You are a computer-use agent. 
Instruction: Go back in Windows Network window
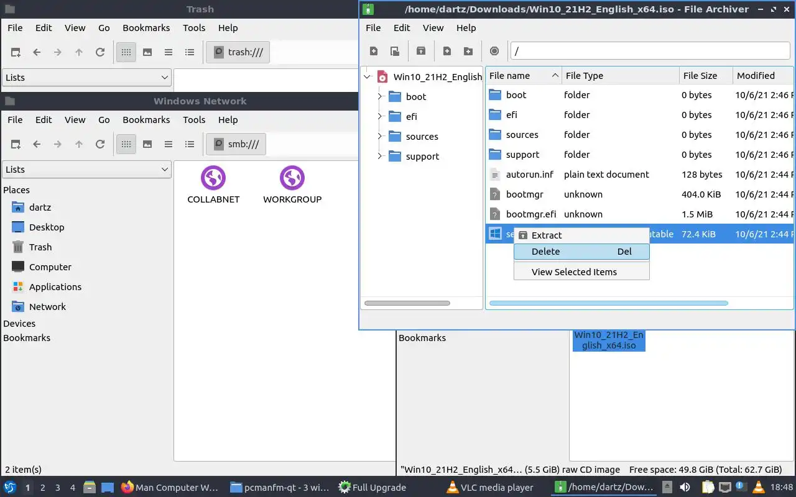[x=37, y=144]
